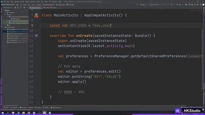The height and width of the screenshot is (115, 205).
Task: Expand the app module tree node
Action: click(4, 10)
